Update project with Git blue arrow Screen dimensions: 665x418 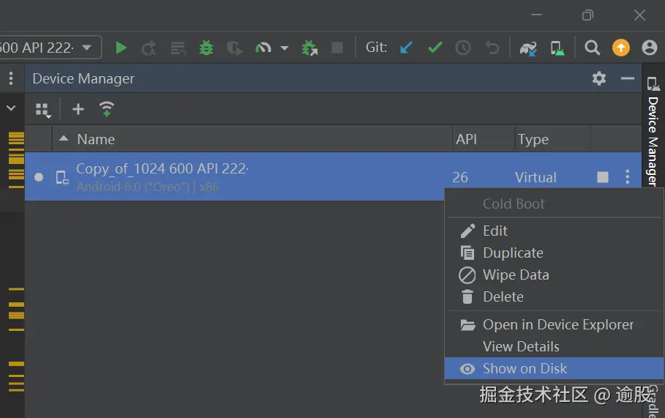(x=406, y=48)
